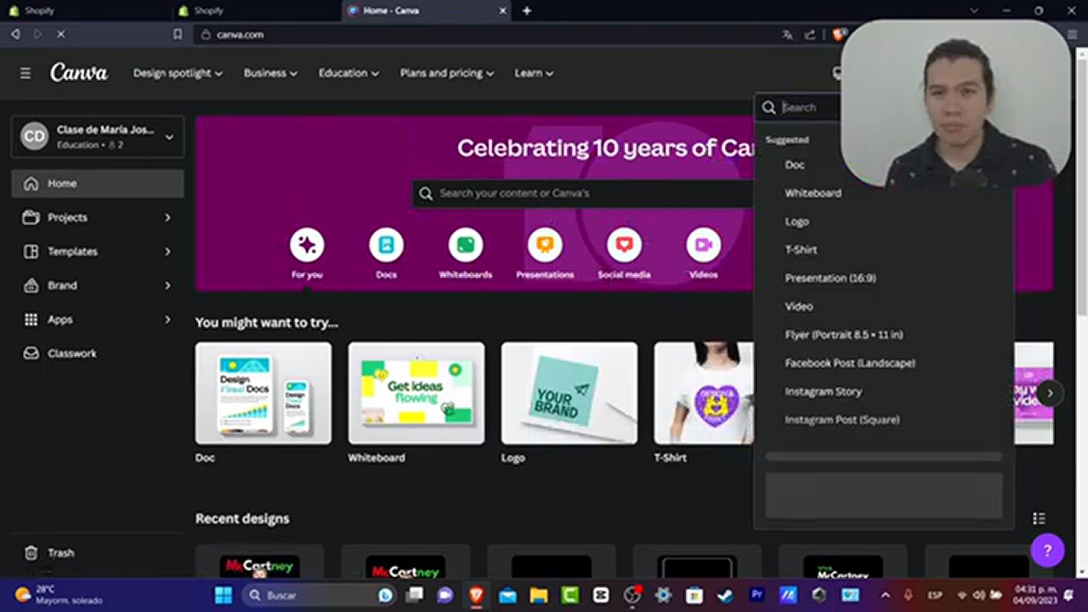
Task: Choose Instagram Story suggestion
Action: [823, 392]
